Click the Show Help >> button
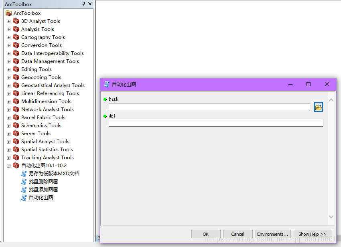The height and width of the screenshot is (247, 341). pyautogui.click(x=313, y=234)
